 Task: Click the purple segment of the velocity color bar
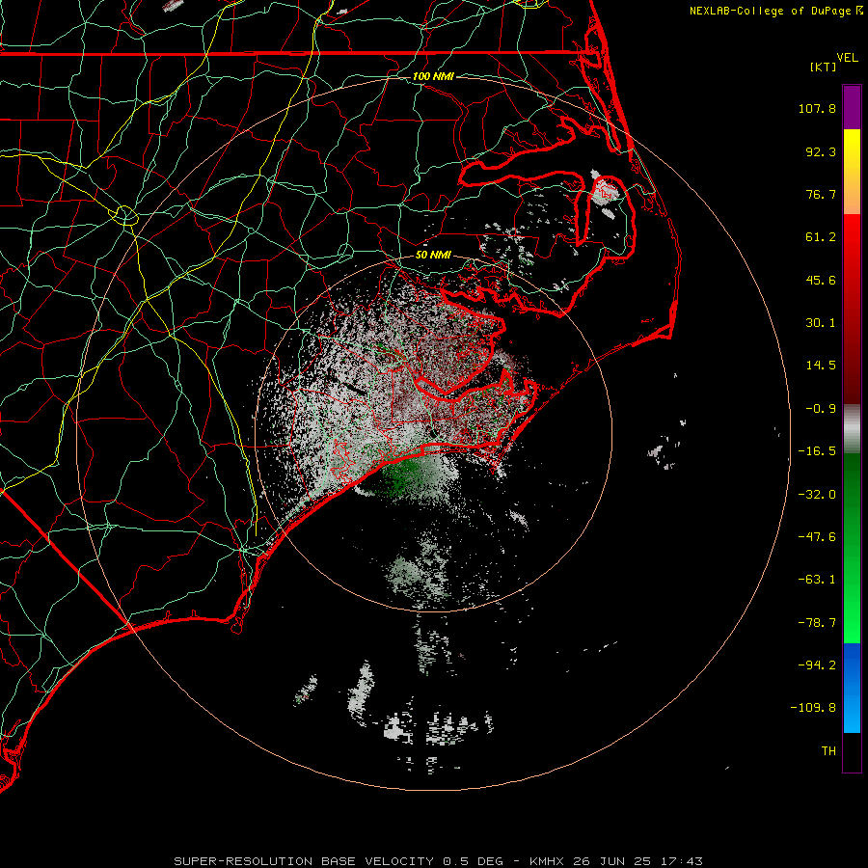(x=852, y=107)
